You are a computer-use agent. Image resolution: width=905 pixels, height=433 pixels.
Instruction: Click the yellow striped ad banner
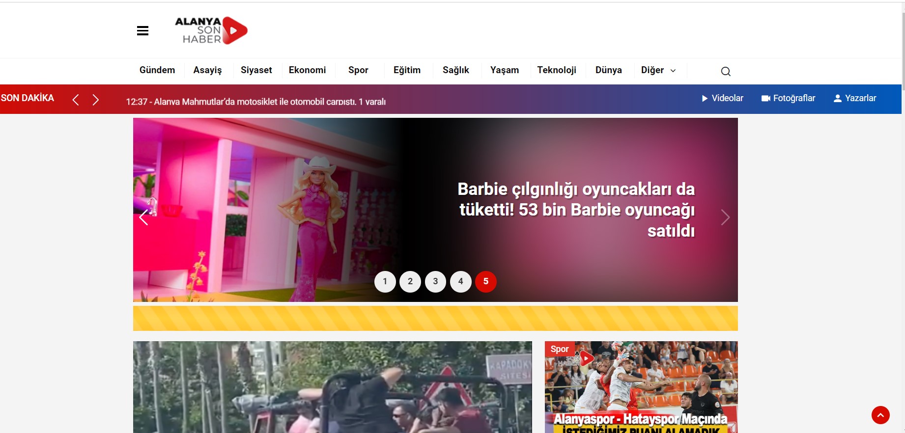point(435,318)
